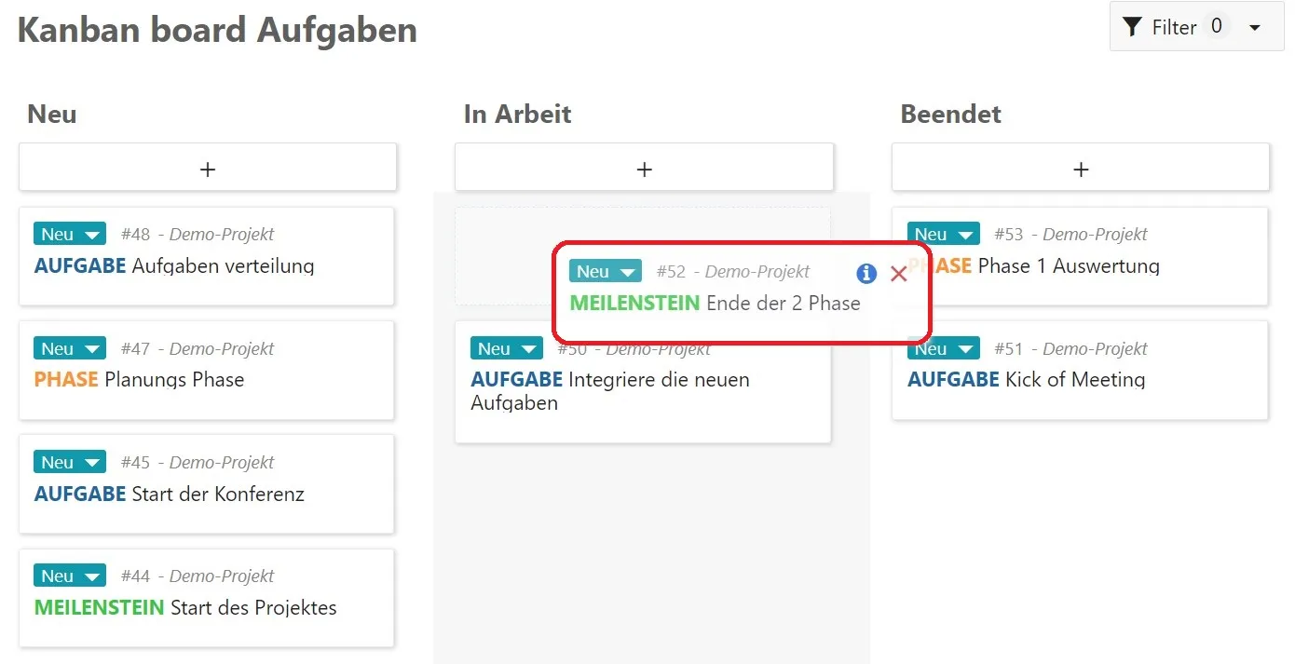Add a new card to the In Arbeit column
Image resolution: width=1295 pixels, height=664 pixels.
(x=644, y=168)
